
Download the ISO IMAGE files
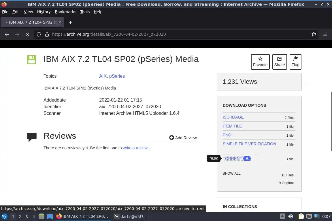coord(233,117)
